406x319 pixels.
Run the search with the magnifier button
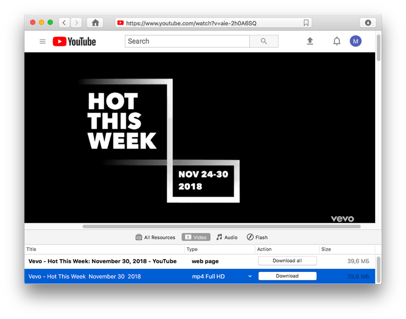pyautogui.click(x=264, y=41)
